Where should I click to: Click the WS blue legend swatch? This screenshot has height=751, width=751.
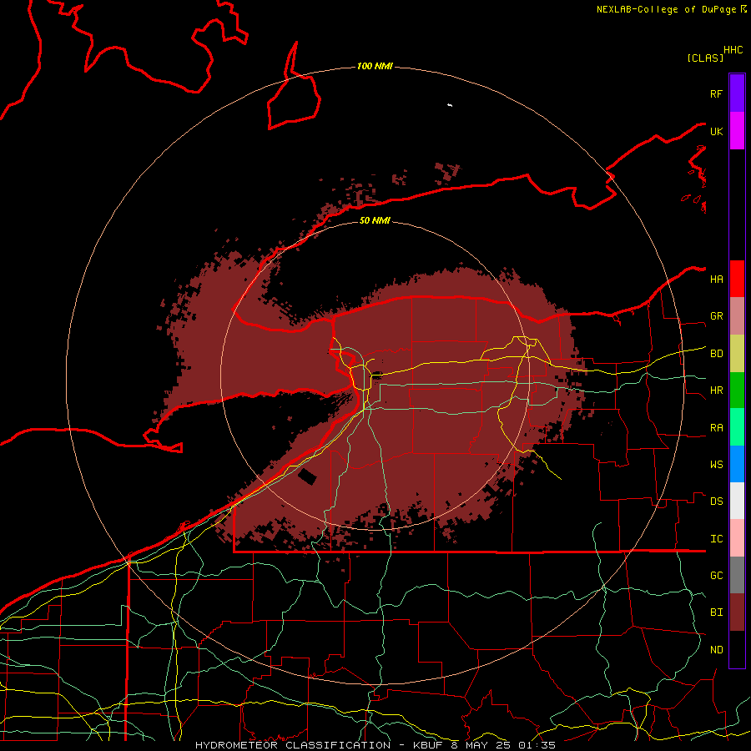[x=737, y=464]
